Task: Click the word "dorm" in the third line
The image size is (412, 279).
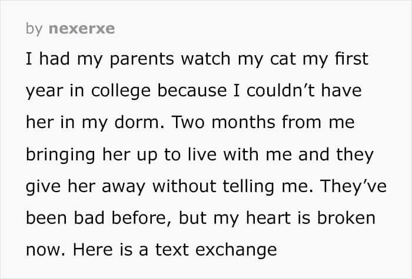Action: point(137,122)
